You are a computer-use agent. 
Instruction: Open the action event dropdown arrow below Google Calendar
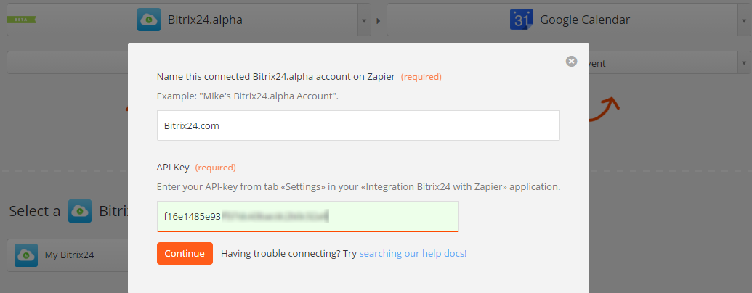(744, 63)
